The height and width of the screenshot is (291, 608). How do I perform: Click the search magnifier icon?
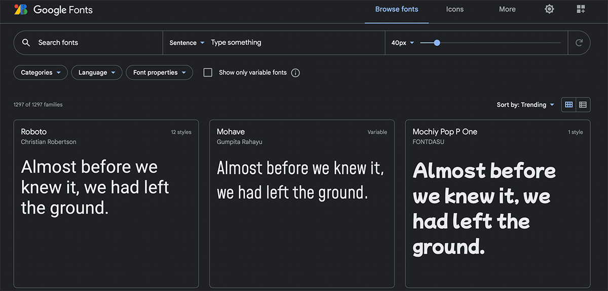(26, 43)
